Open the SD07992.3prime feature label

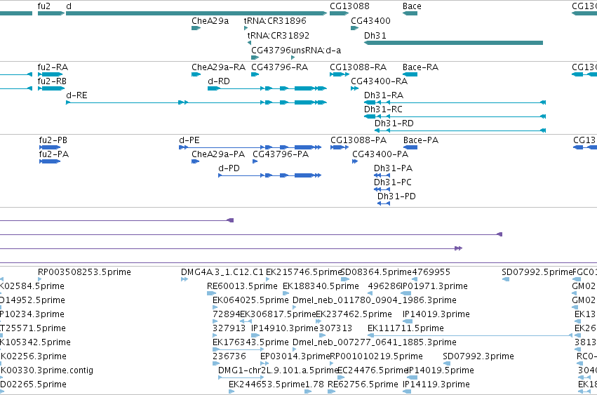478,356
